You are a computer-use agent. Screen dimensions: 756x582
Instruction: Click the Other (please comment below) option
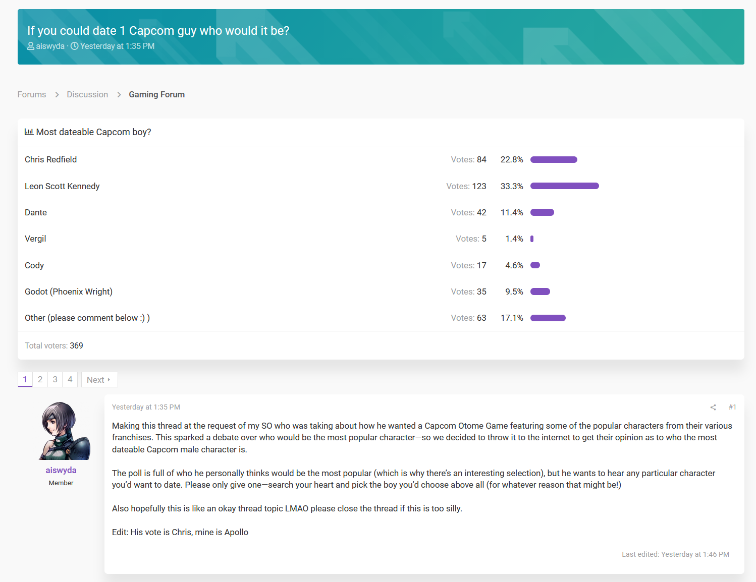(87, 318)
